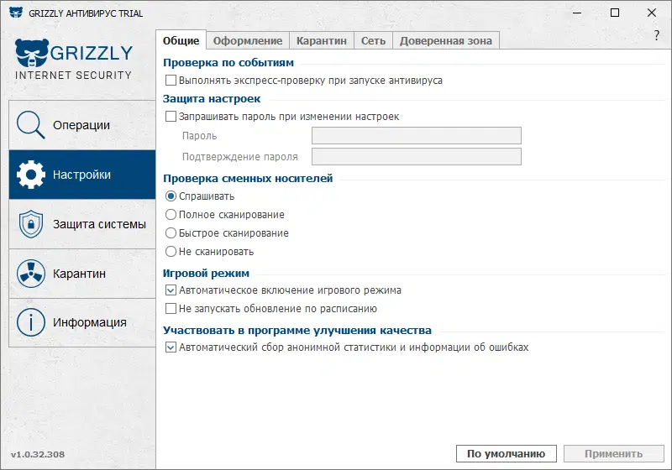This screenshot has height=470, width=672.
Task: Select the Full scan radio option
Action: pyautogui.click(x=171, y=215)
